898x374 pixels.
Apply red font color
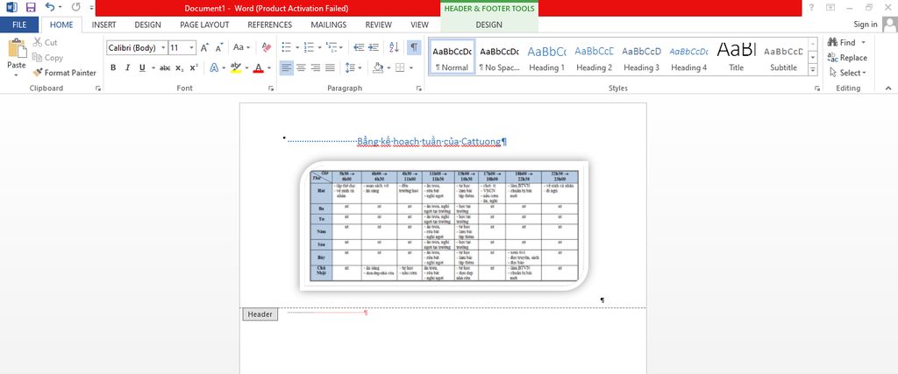pos(259,67)
